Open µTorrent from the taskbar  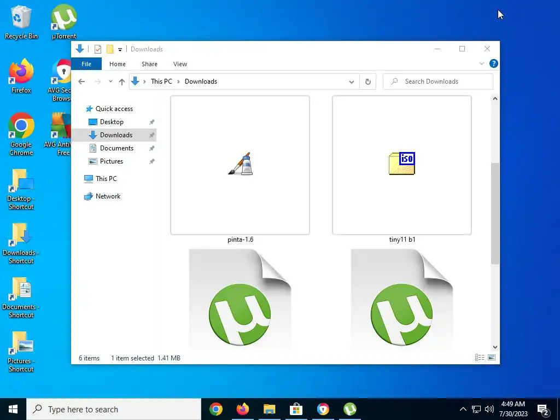350,409
